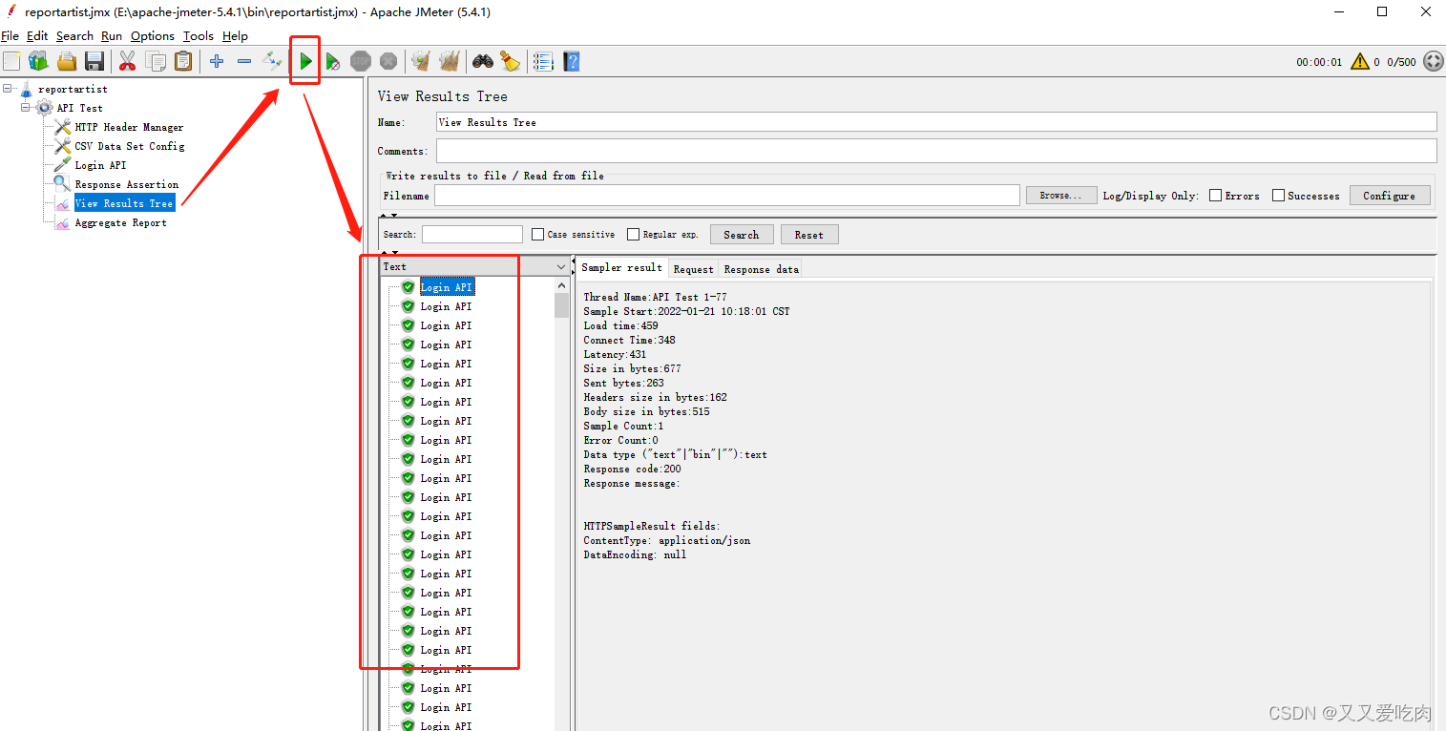
Task: Click the reportartist test plan flask icon
Action: click(x=26, y=89)
